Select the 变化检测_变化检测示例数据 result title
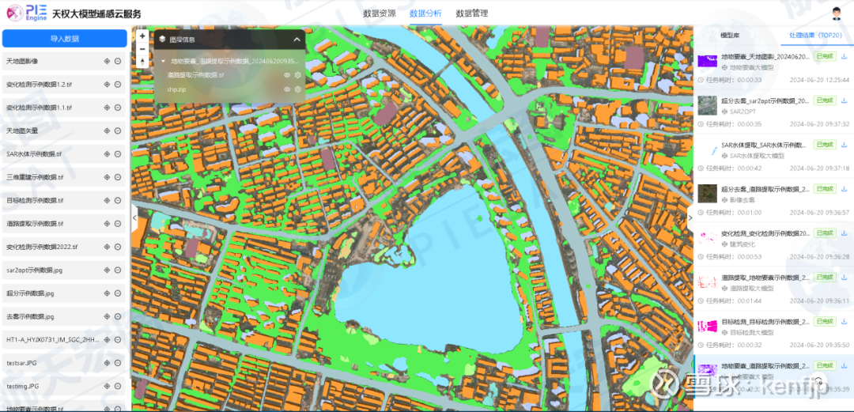Viewport: 854px width, 412px height. click(x=765, y=233)
